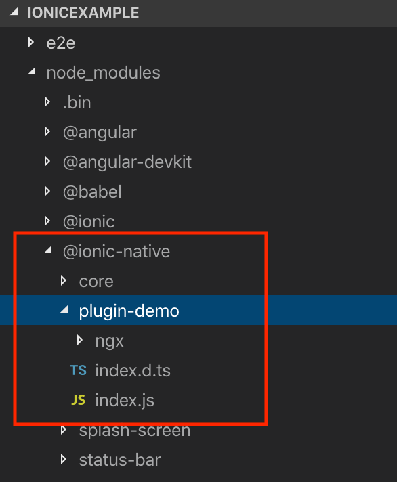
Task: Select the splash-screen folder
Action: [135, 431]
